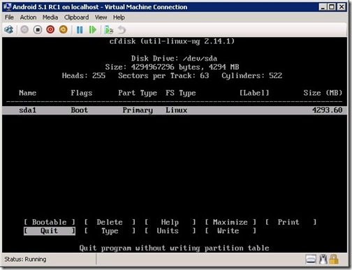Select the Bootable option in cfdisk

pos(50,222)
